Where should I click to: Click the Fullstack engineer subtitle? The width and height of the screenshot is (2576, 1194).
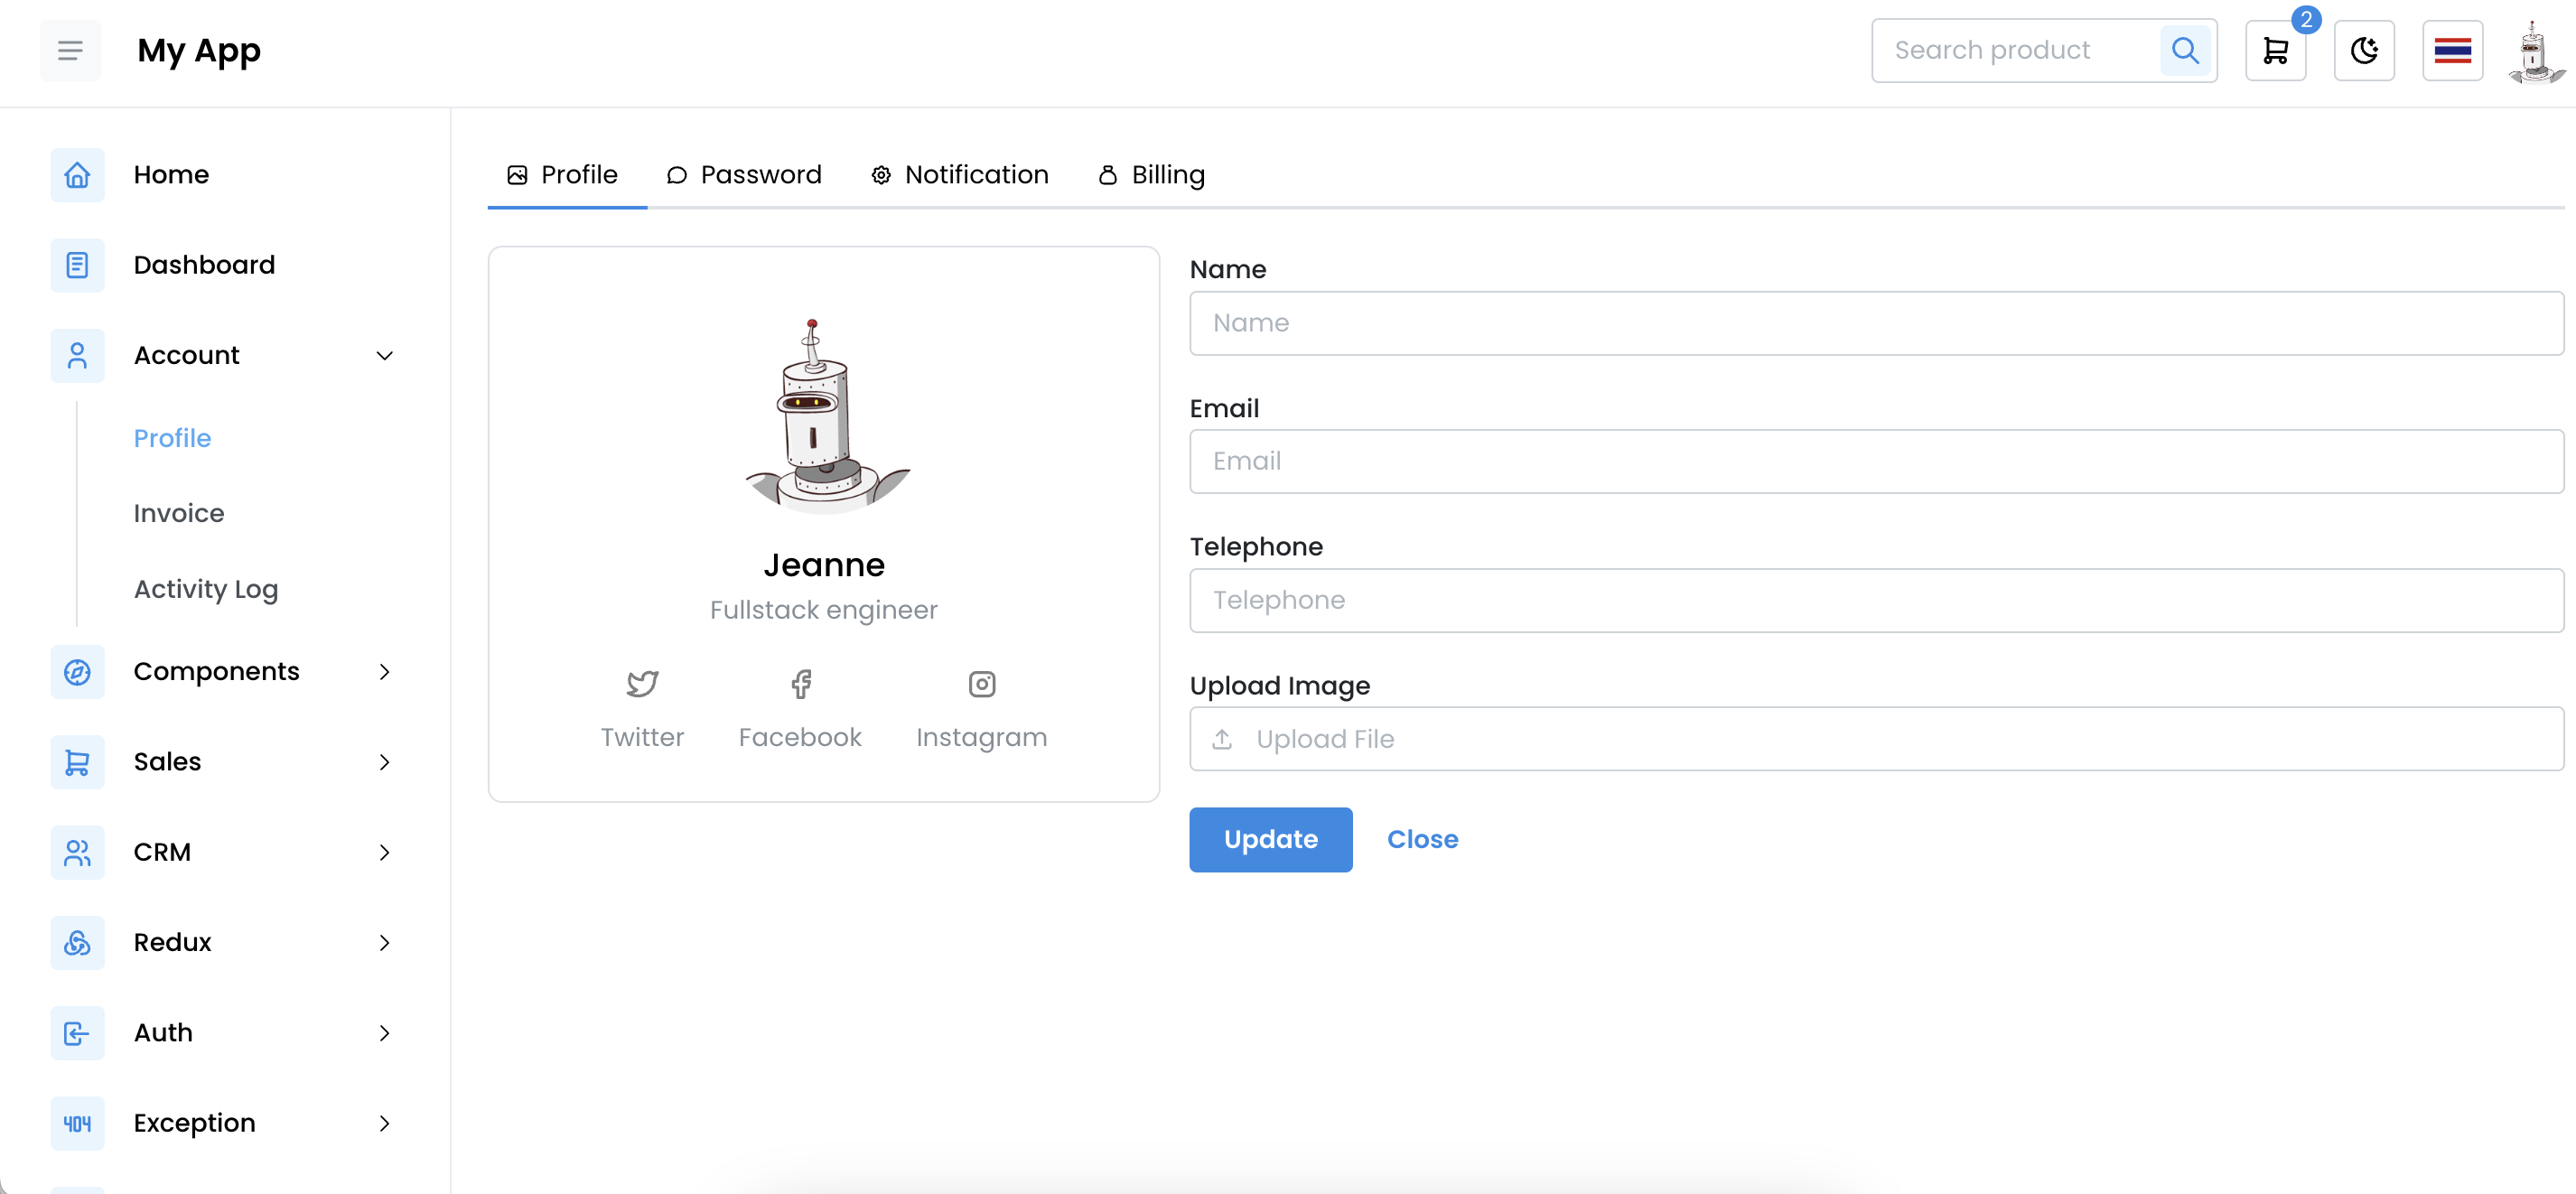pos(824,610)
